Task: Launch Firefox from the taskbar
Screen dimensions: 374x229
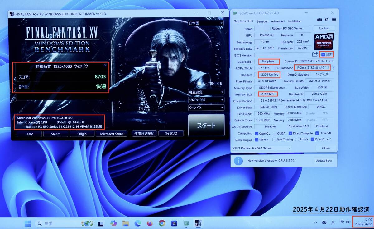Action: click(150, 223)
